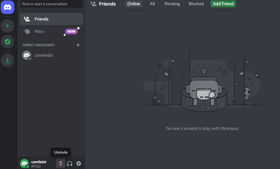280x169 pixels.
Task: Click the Nitro speedometer icon
Action: click(x=27, y=32)
